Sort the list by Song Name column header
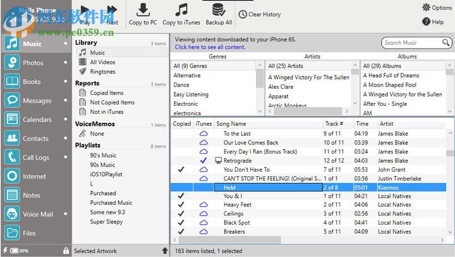The height and width of the screenshot is (257, 455). click(231, 123)
